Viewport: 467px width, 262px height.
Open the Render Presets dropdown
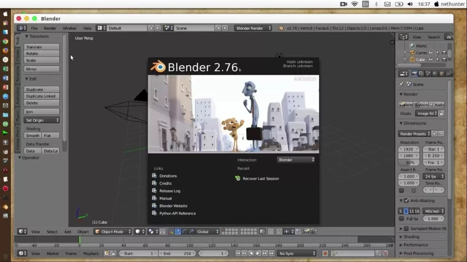[415, 134]
